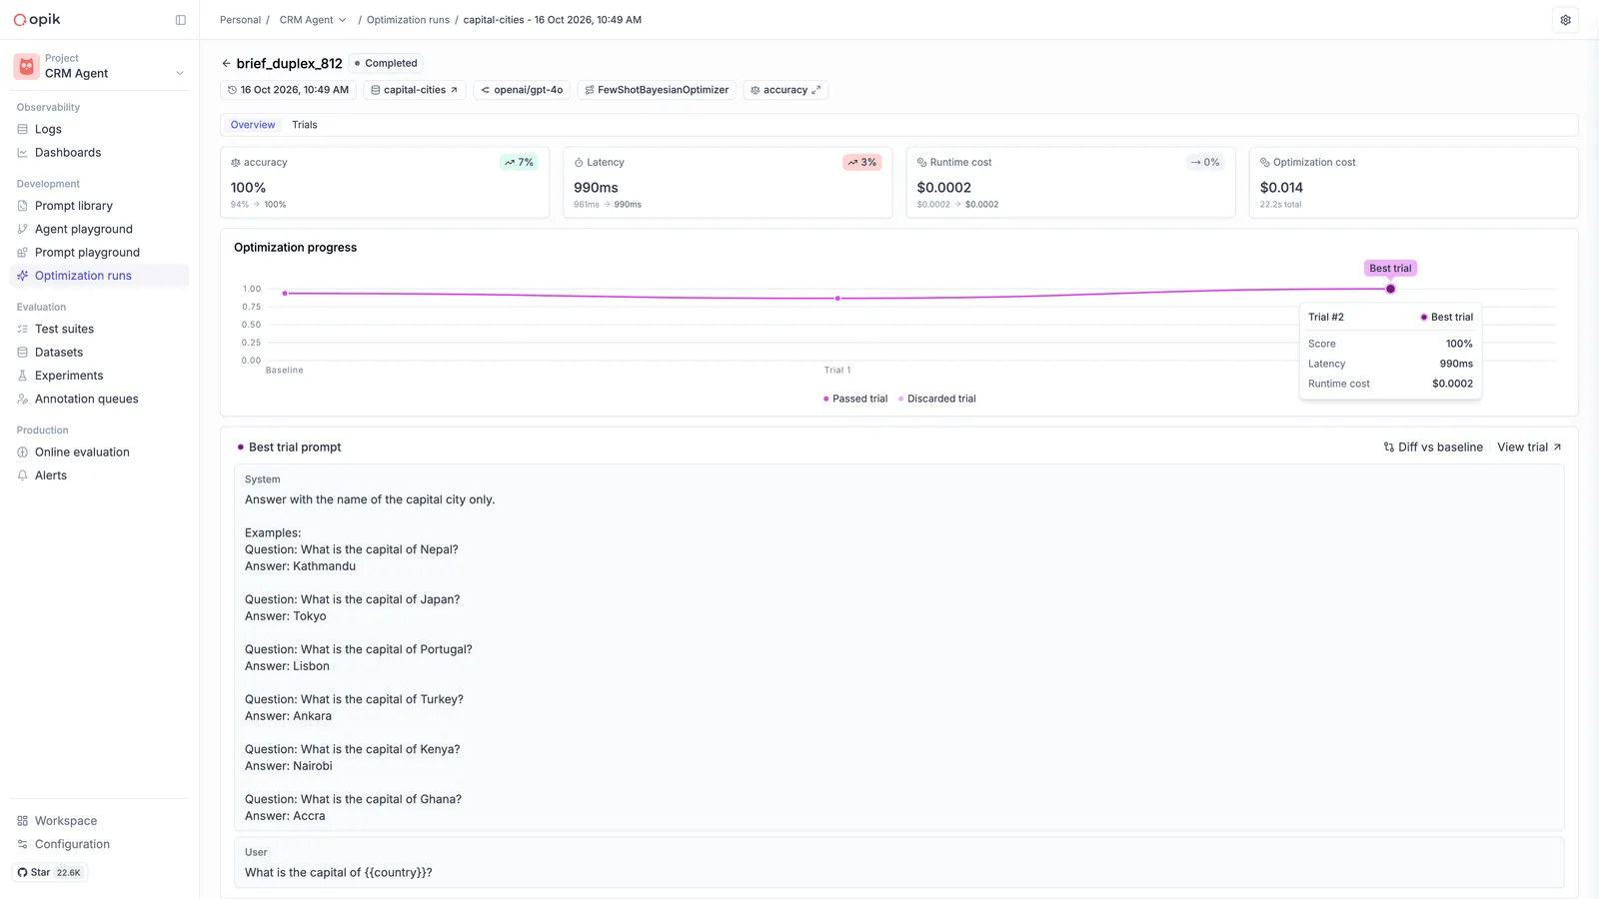Click Runtime cost 0% badge

point(1204,162)
